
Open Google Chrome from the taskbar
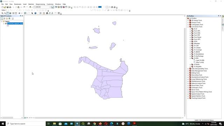point(94,124)
